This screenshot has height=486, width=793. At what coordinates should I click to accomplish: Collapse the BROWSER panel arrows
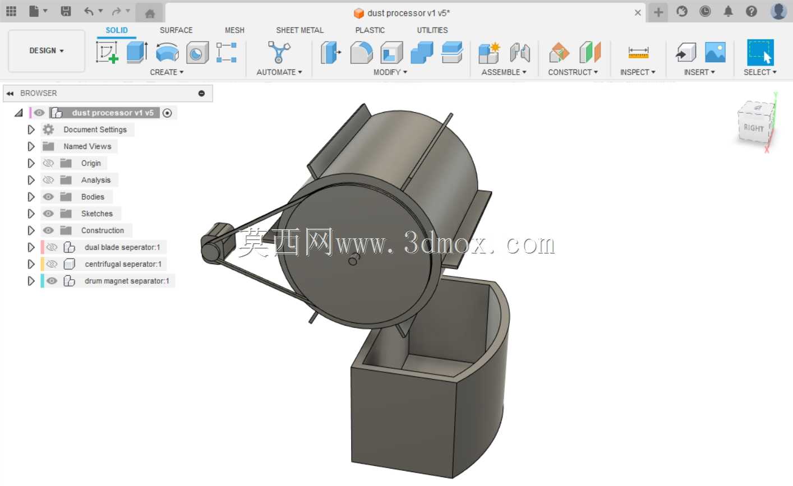10,94
